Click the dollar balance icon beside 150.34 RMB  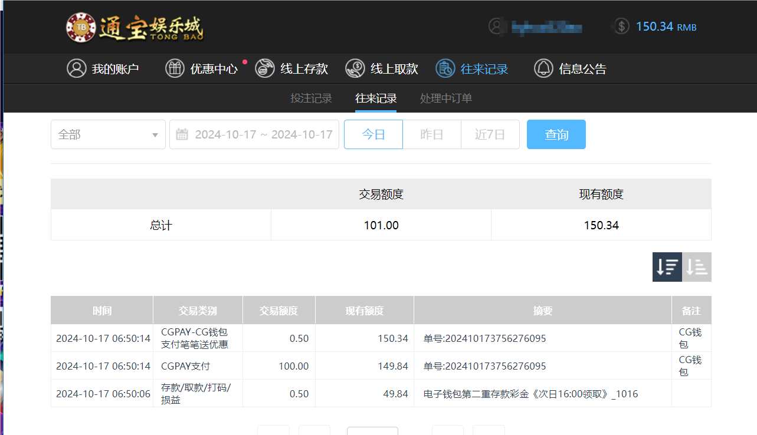pyautogui.click(x=621, y=26)
